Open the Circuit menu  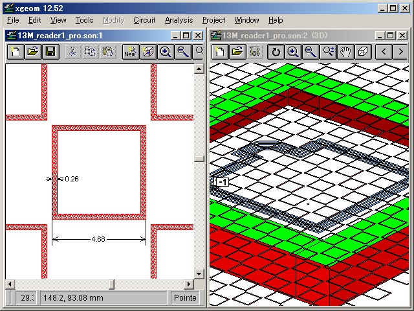(x=144, y=20)
